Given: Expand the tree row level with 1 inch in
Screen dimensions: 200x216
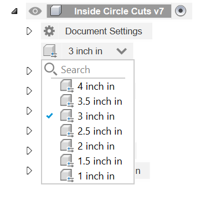Looking at the screenshot, I should pyautogui.click(x=29, y=171).
